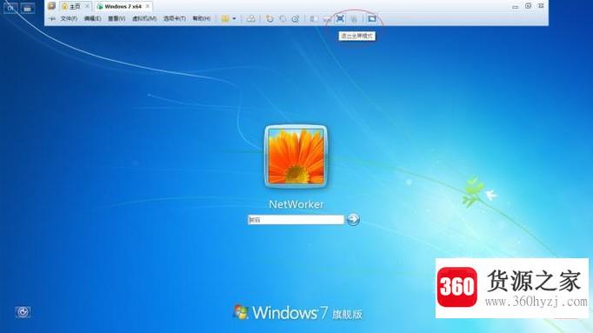Close the 主页 home tab
Image resolution: width=593 pixels, height=333 pixels.
[x=87, y=6]
